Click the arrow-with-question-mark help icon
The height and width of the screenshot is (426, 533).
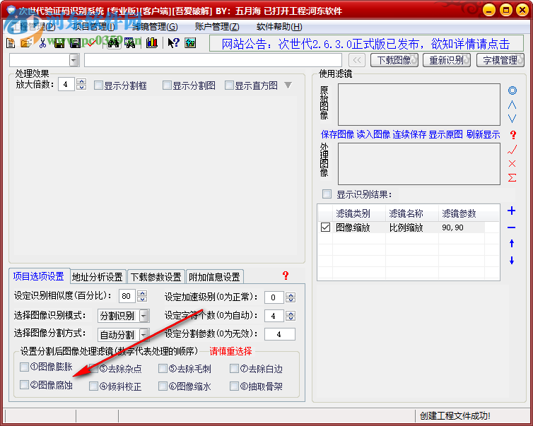coord(173,43)
